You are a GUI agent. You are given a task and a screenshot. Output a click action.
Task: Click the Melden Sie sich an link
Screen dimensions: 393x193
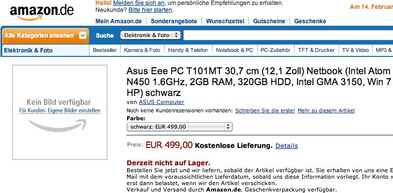pyautogui.click(x=139, y=3)
